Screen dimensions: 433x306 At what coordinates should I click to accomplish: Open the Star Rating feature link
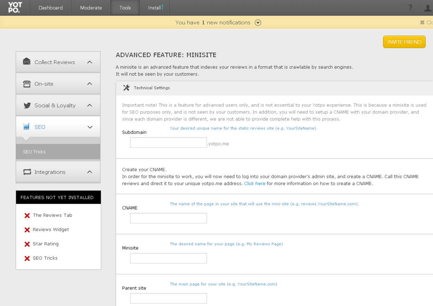(x=46, y=244)
